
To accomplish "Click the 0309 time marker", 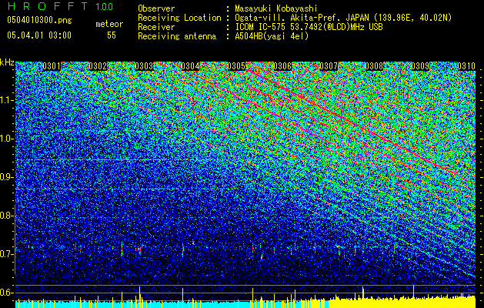I will pyautogui.click(x=420, y=66).
